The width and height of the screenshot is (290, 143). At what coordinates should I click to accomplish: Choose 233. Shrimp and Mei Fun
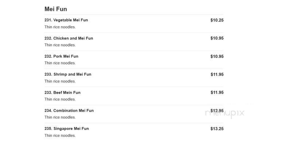(68, 74)
